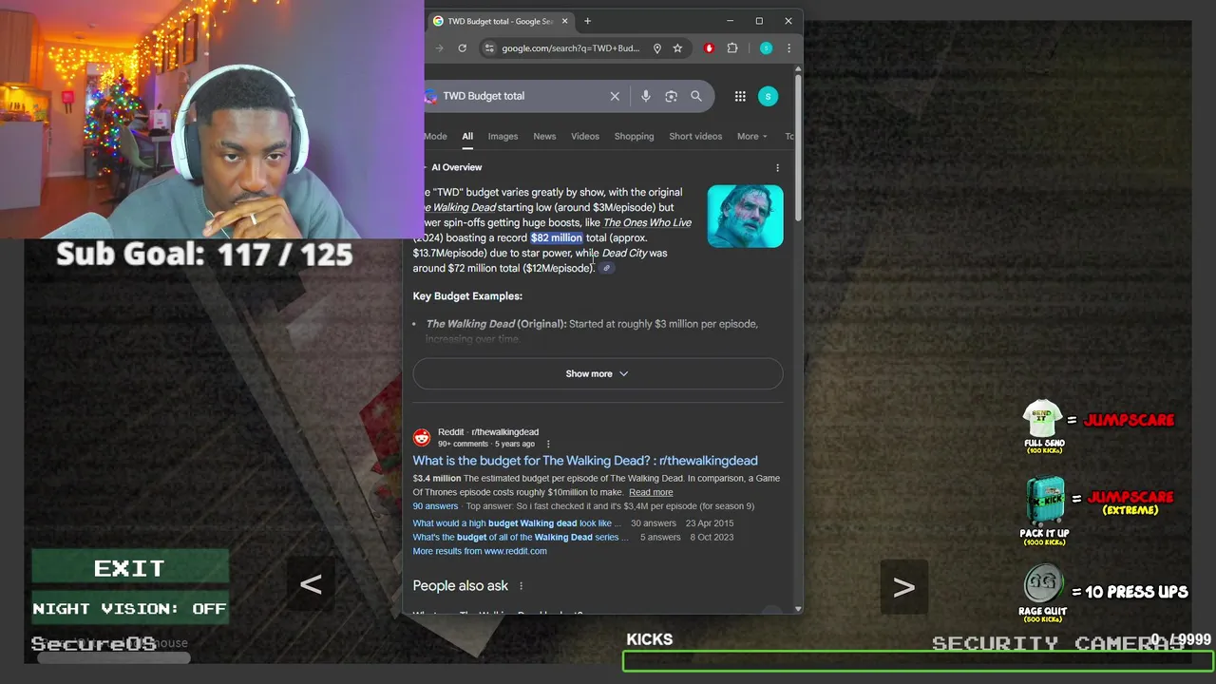Screen dimensions: 1216x684
Task: Expand the More search filters dropdown
Action: tap(752, 136)
